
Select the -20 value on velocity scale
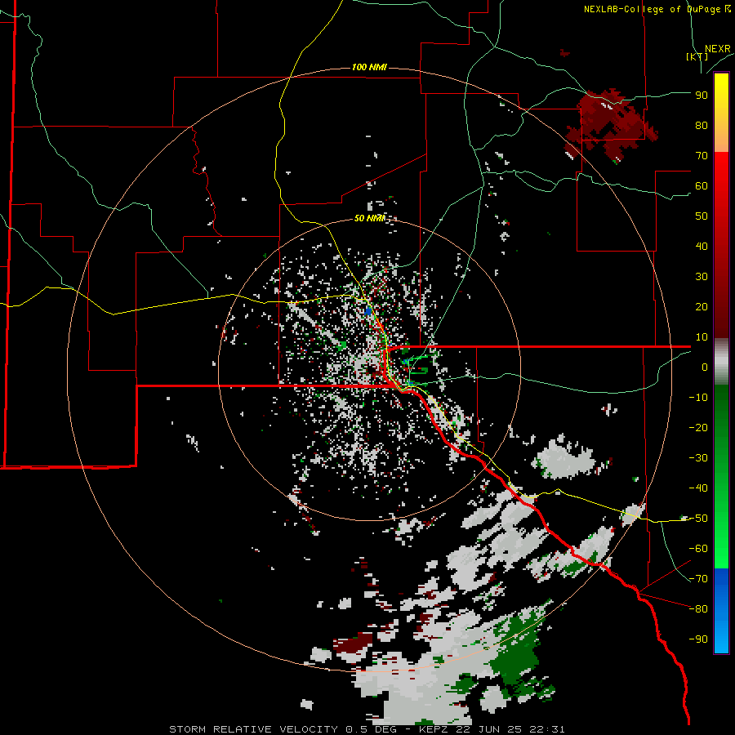click(698, 427)
